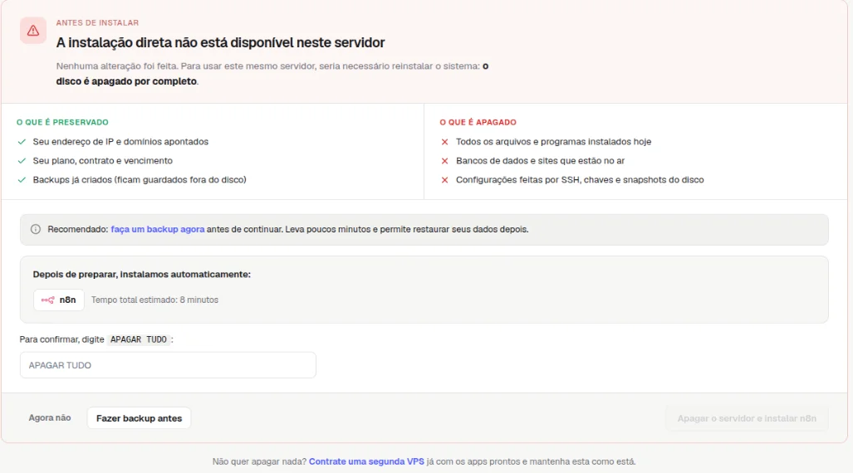The width and height of the screenshot is (853, 473).
Task: Click 'Todos os arquivos e programas instalados hoje'
Action: [x=553, y=142]
